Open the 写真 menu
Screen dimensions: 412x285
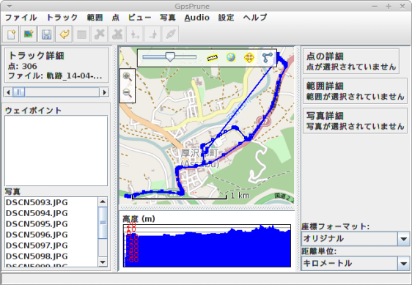(168, 18)
